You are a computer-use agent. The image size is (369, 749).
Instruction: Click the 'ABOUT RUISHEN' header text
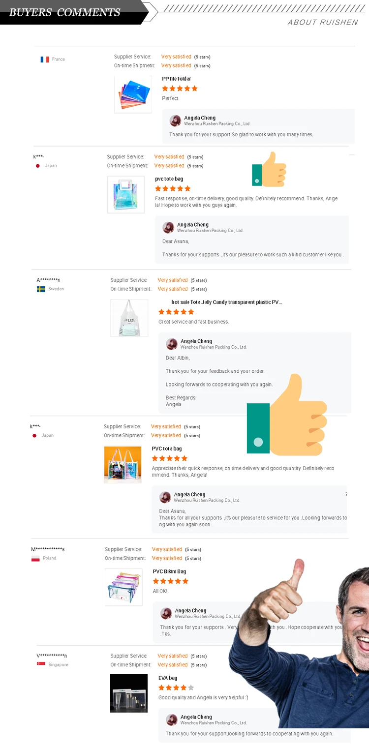[x=322, y=23]
